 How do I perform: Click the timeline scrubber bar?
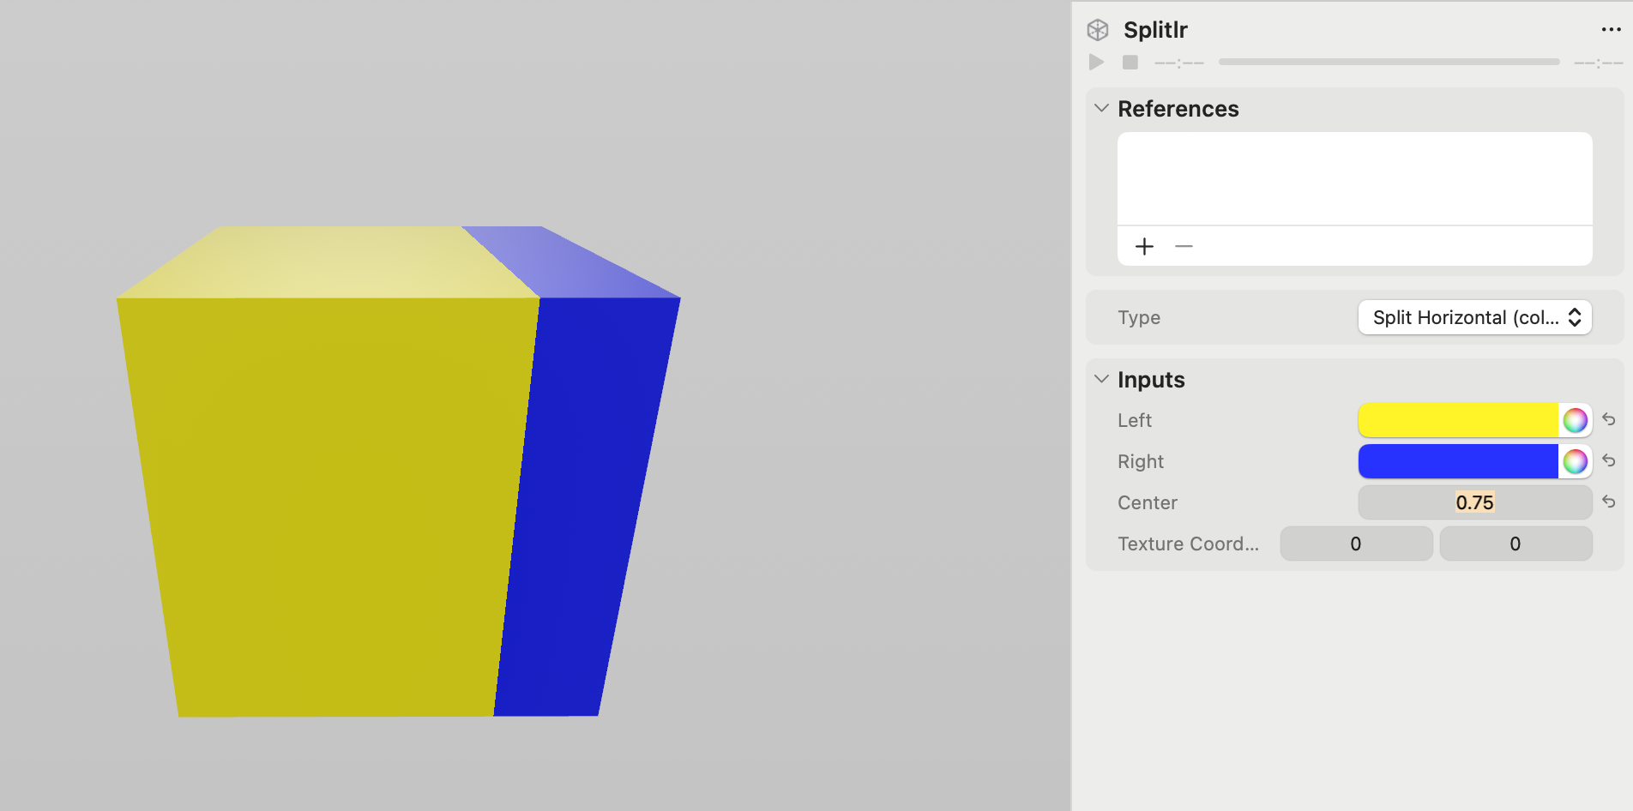[x=1389, y=62]
